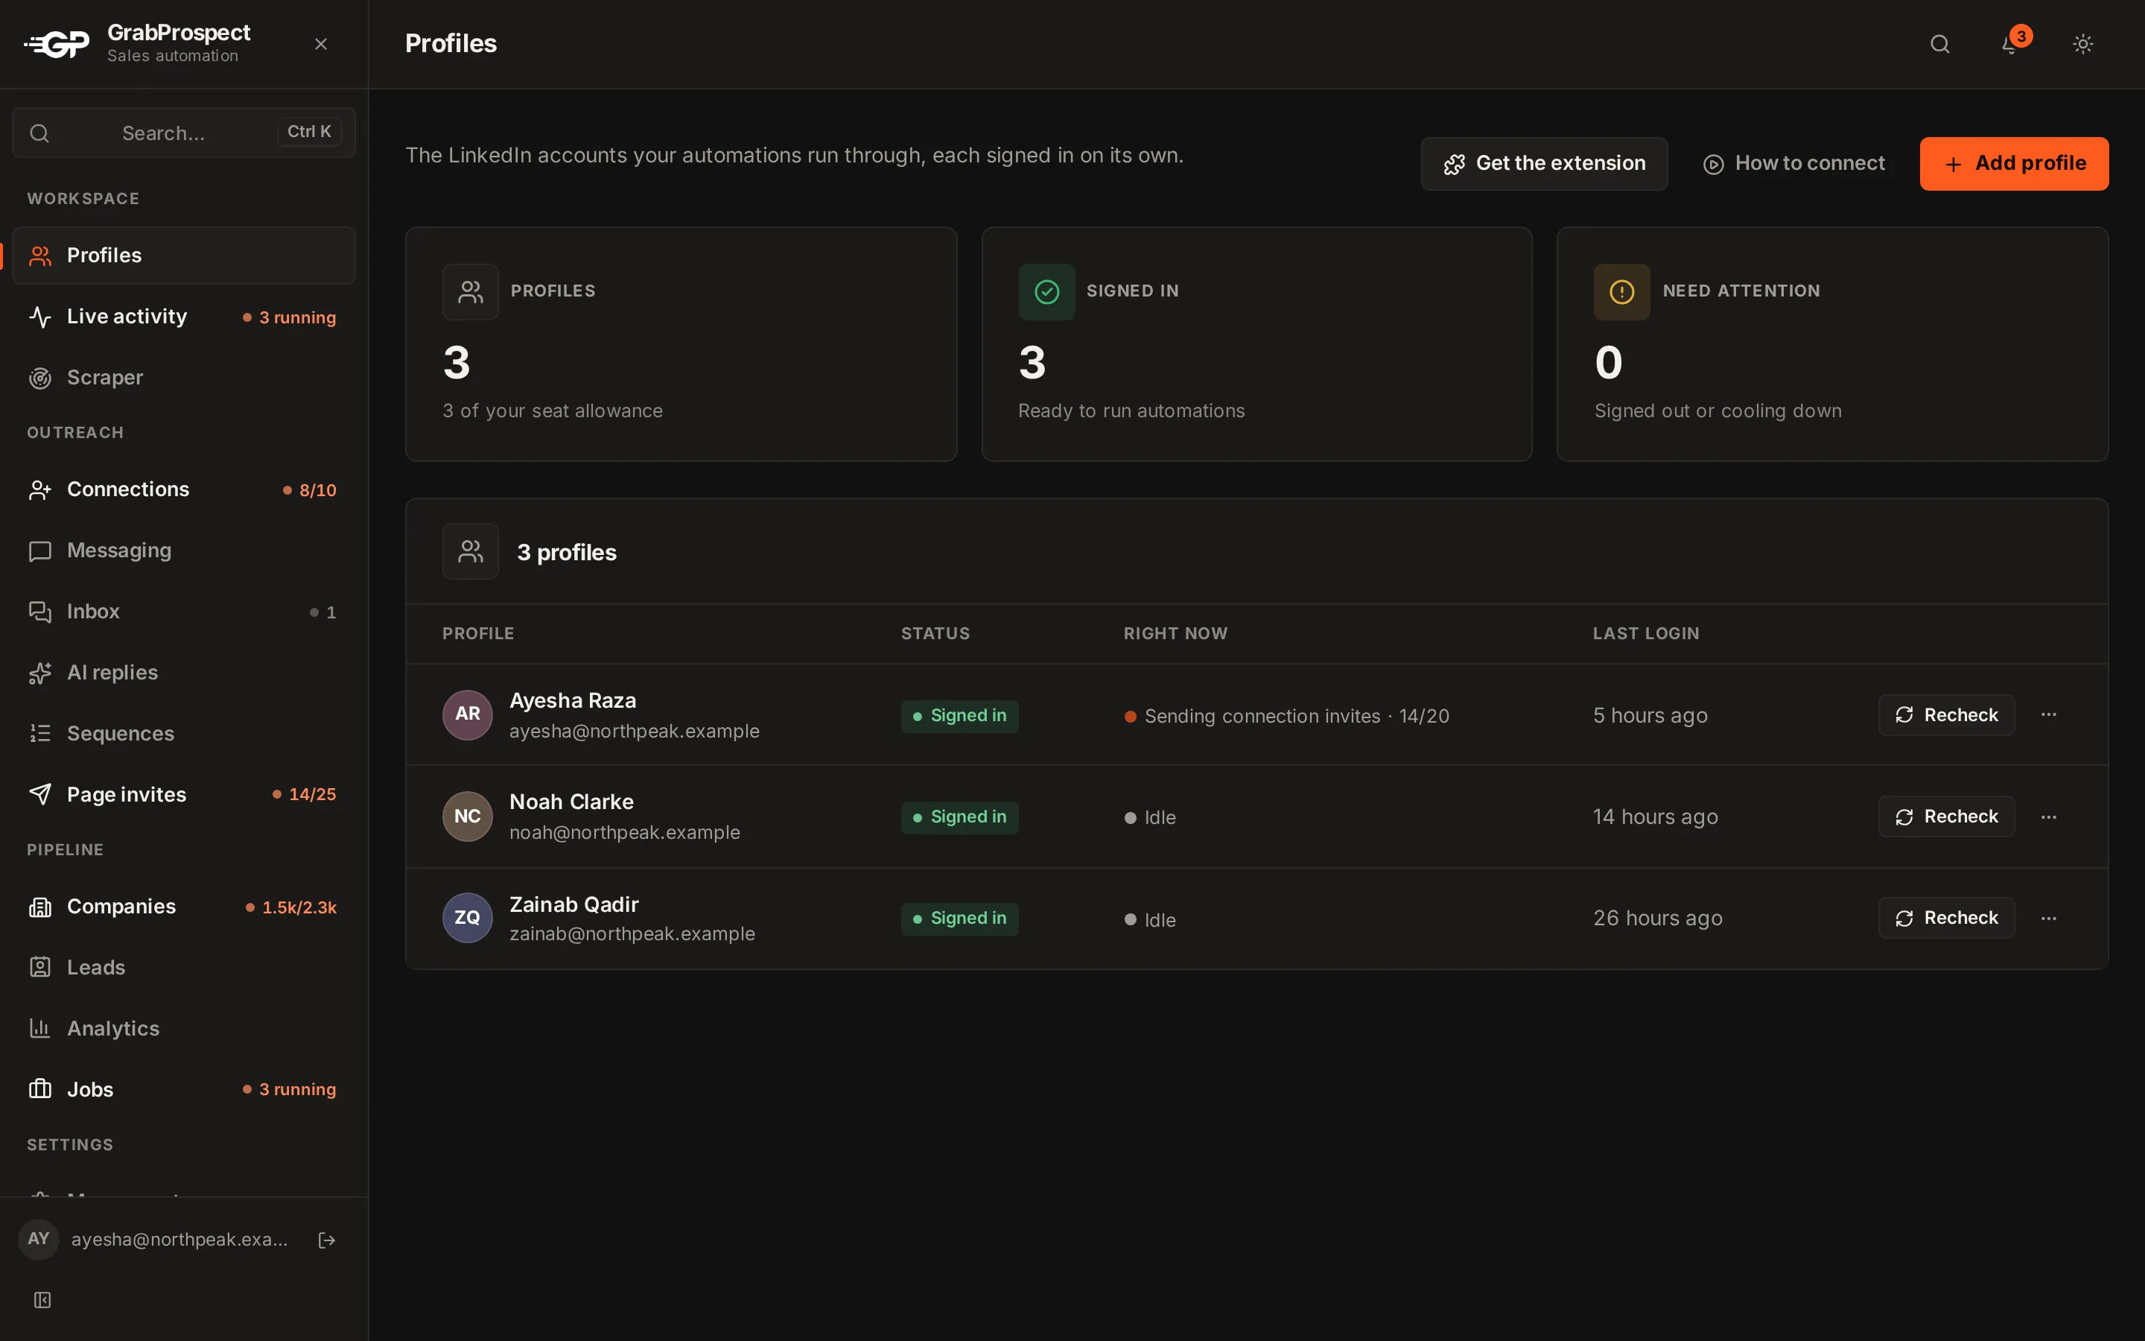Click the Profiles stat card people icon
This screenshot has width=2145, height=1341.
[x=471, y=292]
